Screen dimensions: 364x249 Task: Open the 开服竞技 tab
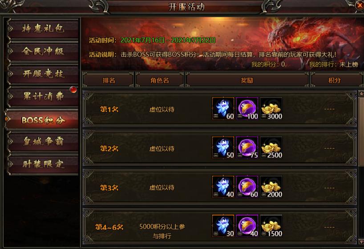click(x=43, y=74)
